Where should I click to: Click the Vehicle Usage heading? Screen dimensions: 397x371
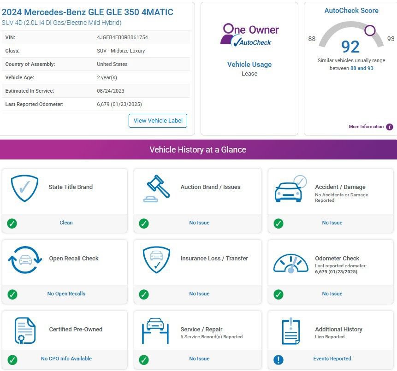click(x=249, y=64)
